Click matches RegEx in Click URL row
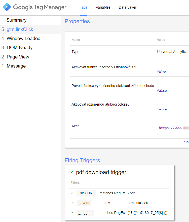The height and width of the screenshot is (222, 189). (x=112, y=193)
